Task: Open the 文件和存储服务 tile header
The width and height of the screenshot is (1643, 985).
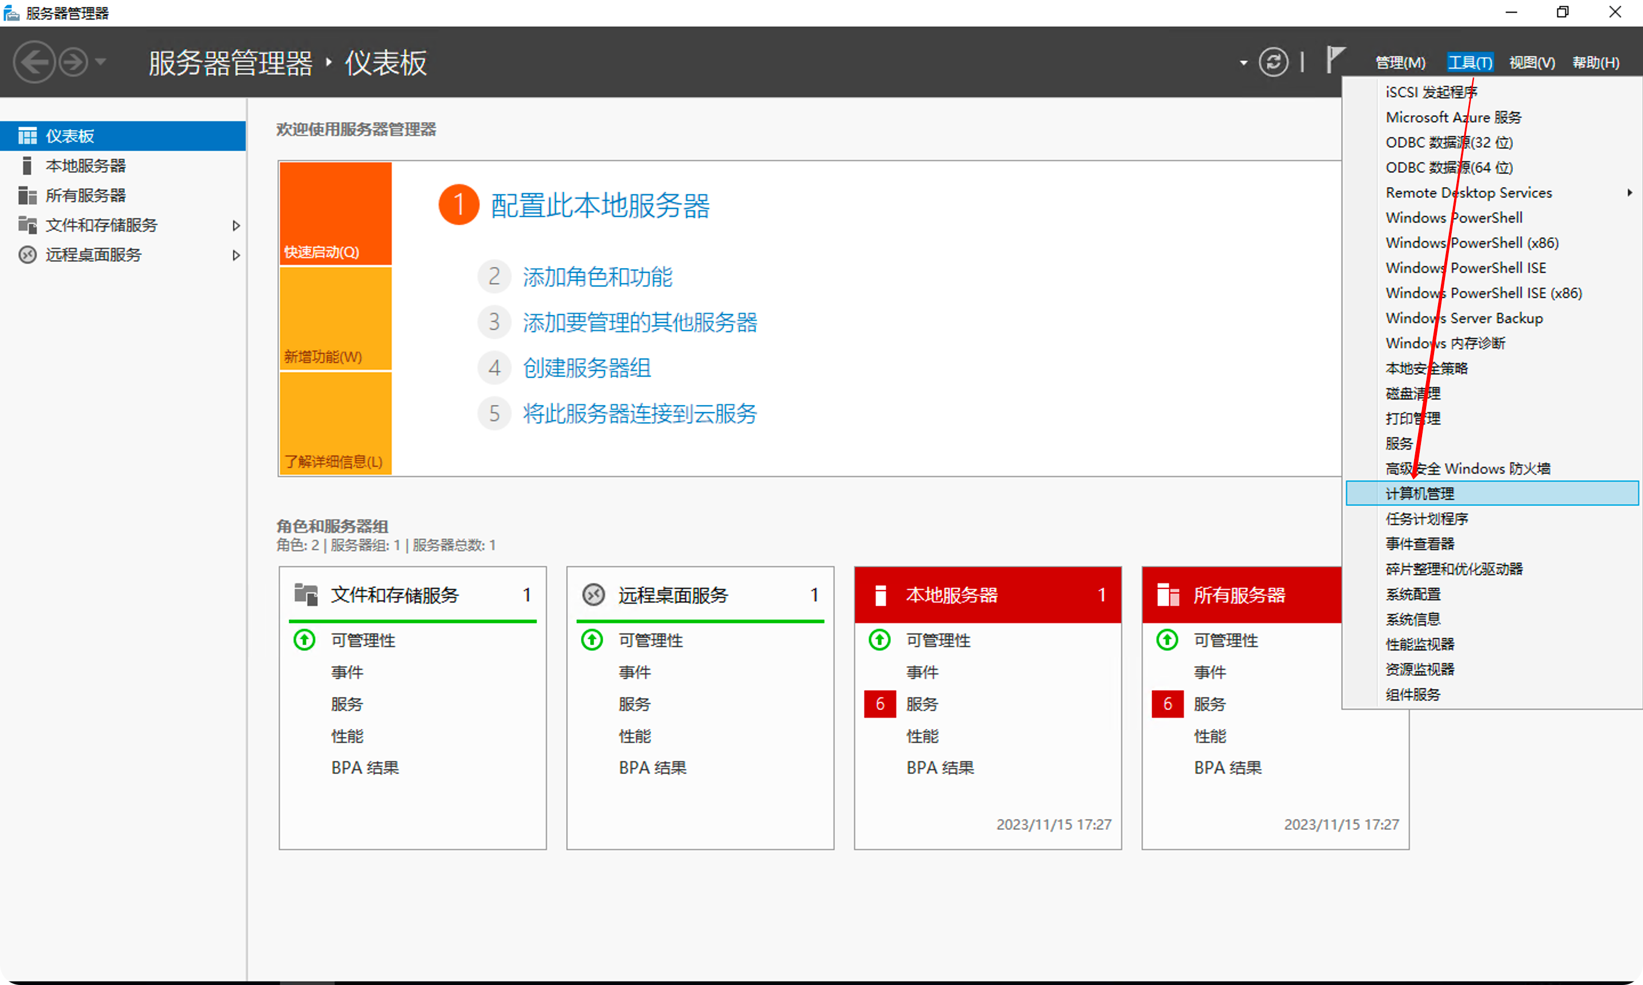Action: point(413,595)
